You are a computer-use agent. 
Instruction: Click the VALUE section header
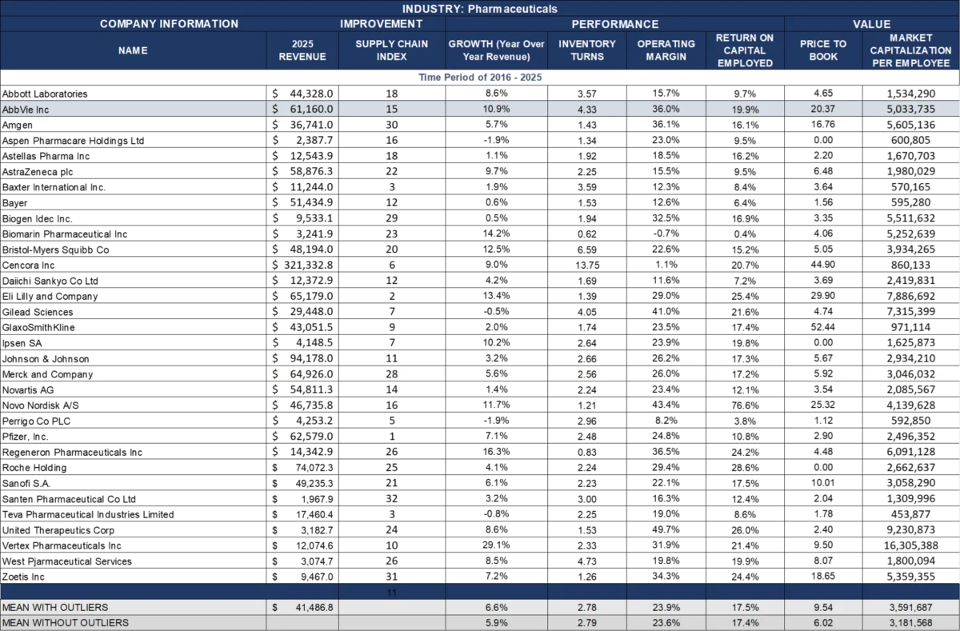click(x=872, y=24)
